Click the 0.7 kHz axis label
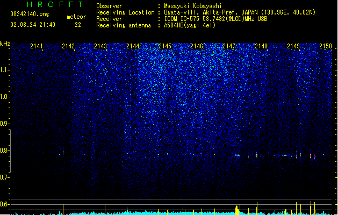This screenshot has height=215, width=338. click(x=4, y=177)
